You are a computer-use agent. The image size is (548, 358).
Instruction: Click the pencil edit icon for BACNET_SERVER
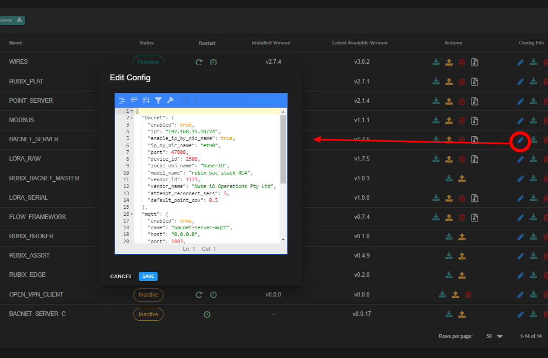point(520,141)
